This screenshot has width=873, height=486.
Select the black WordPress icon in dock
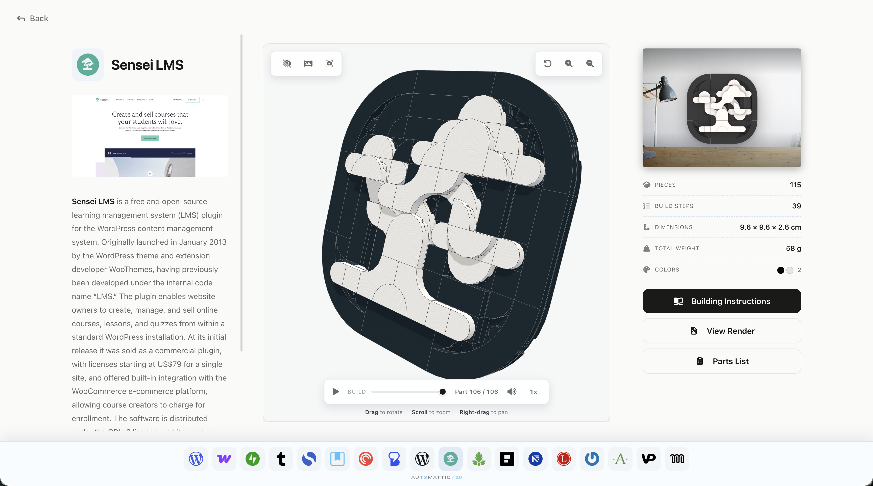[x=422, y=458]
